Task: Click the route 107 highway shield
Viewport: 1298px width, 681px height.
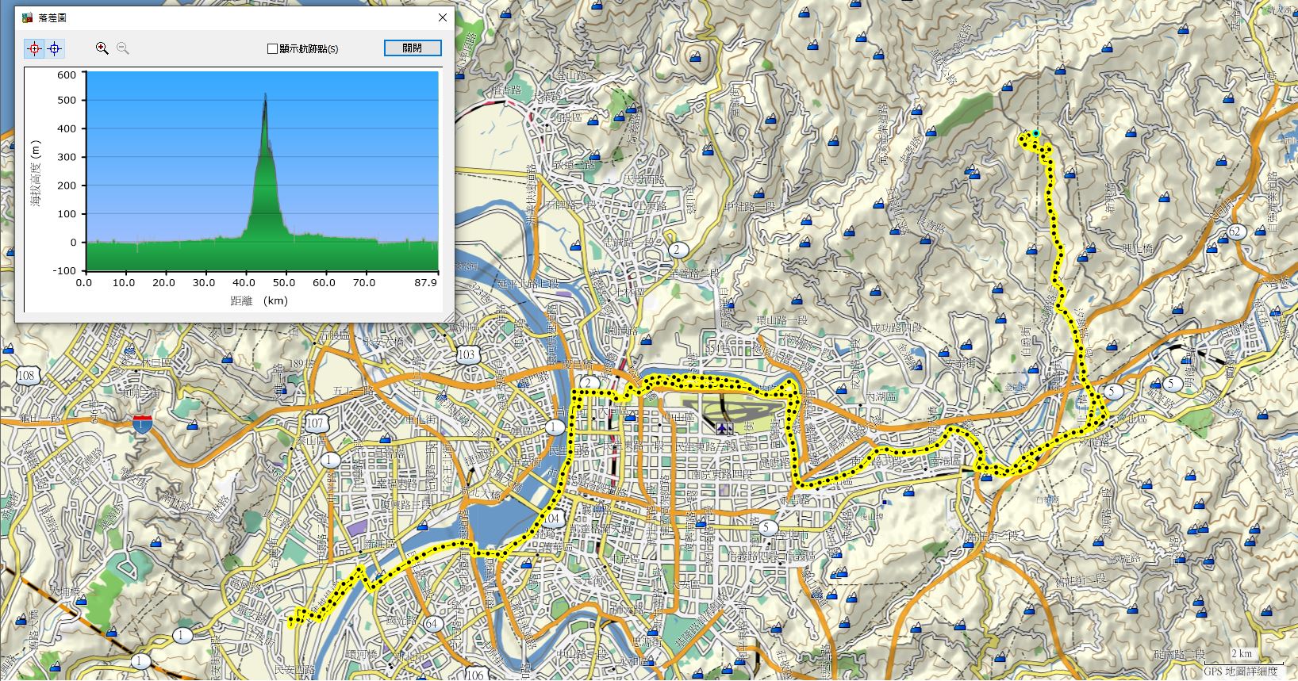Action: pyautogui.click(x=315, y=423)
